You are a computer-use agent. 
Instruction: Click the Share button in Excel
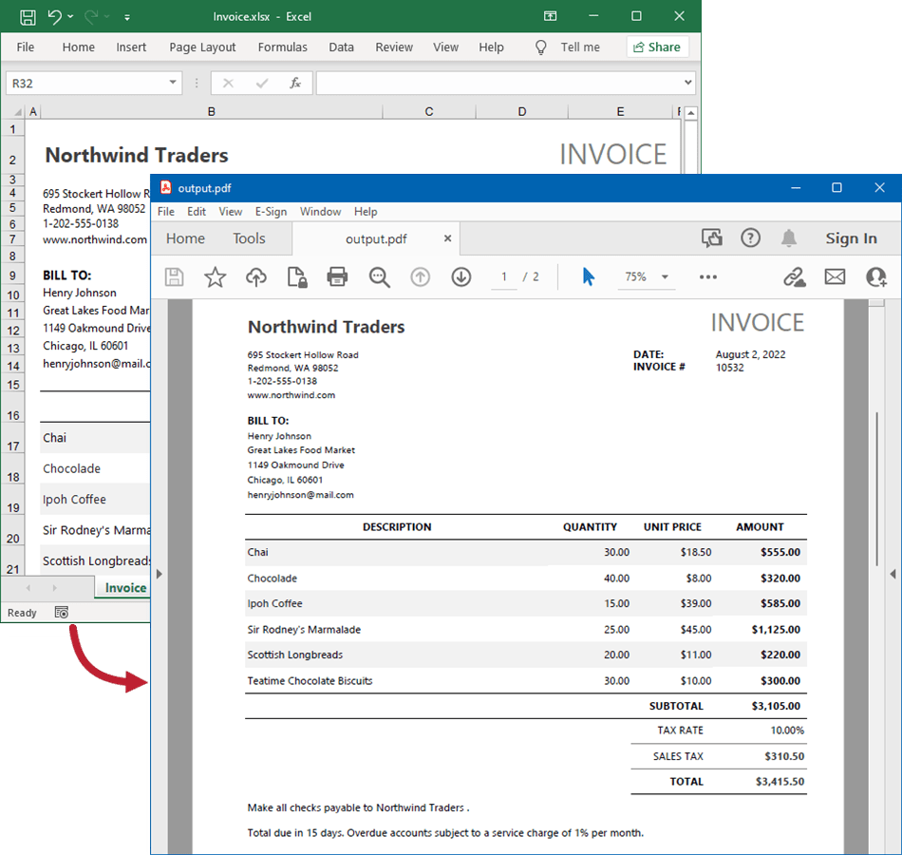click(x=657, y=47)
